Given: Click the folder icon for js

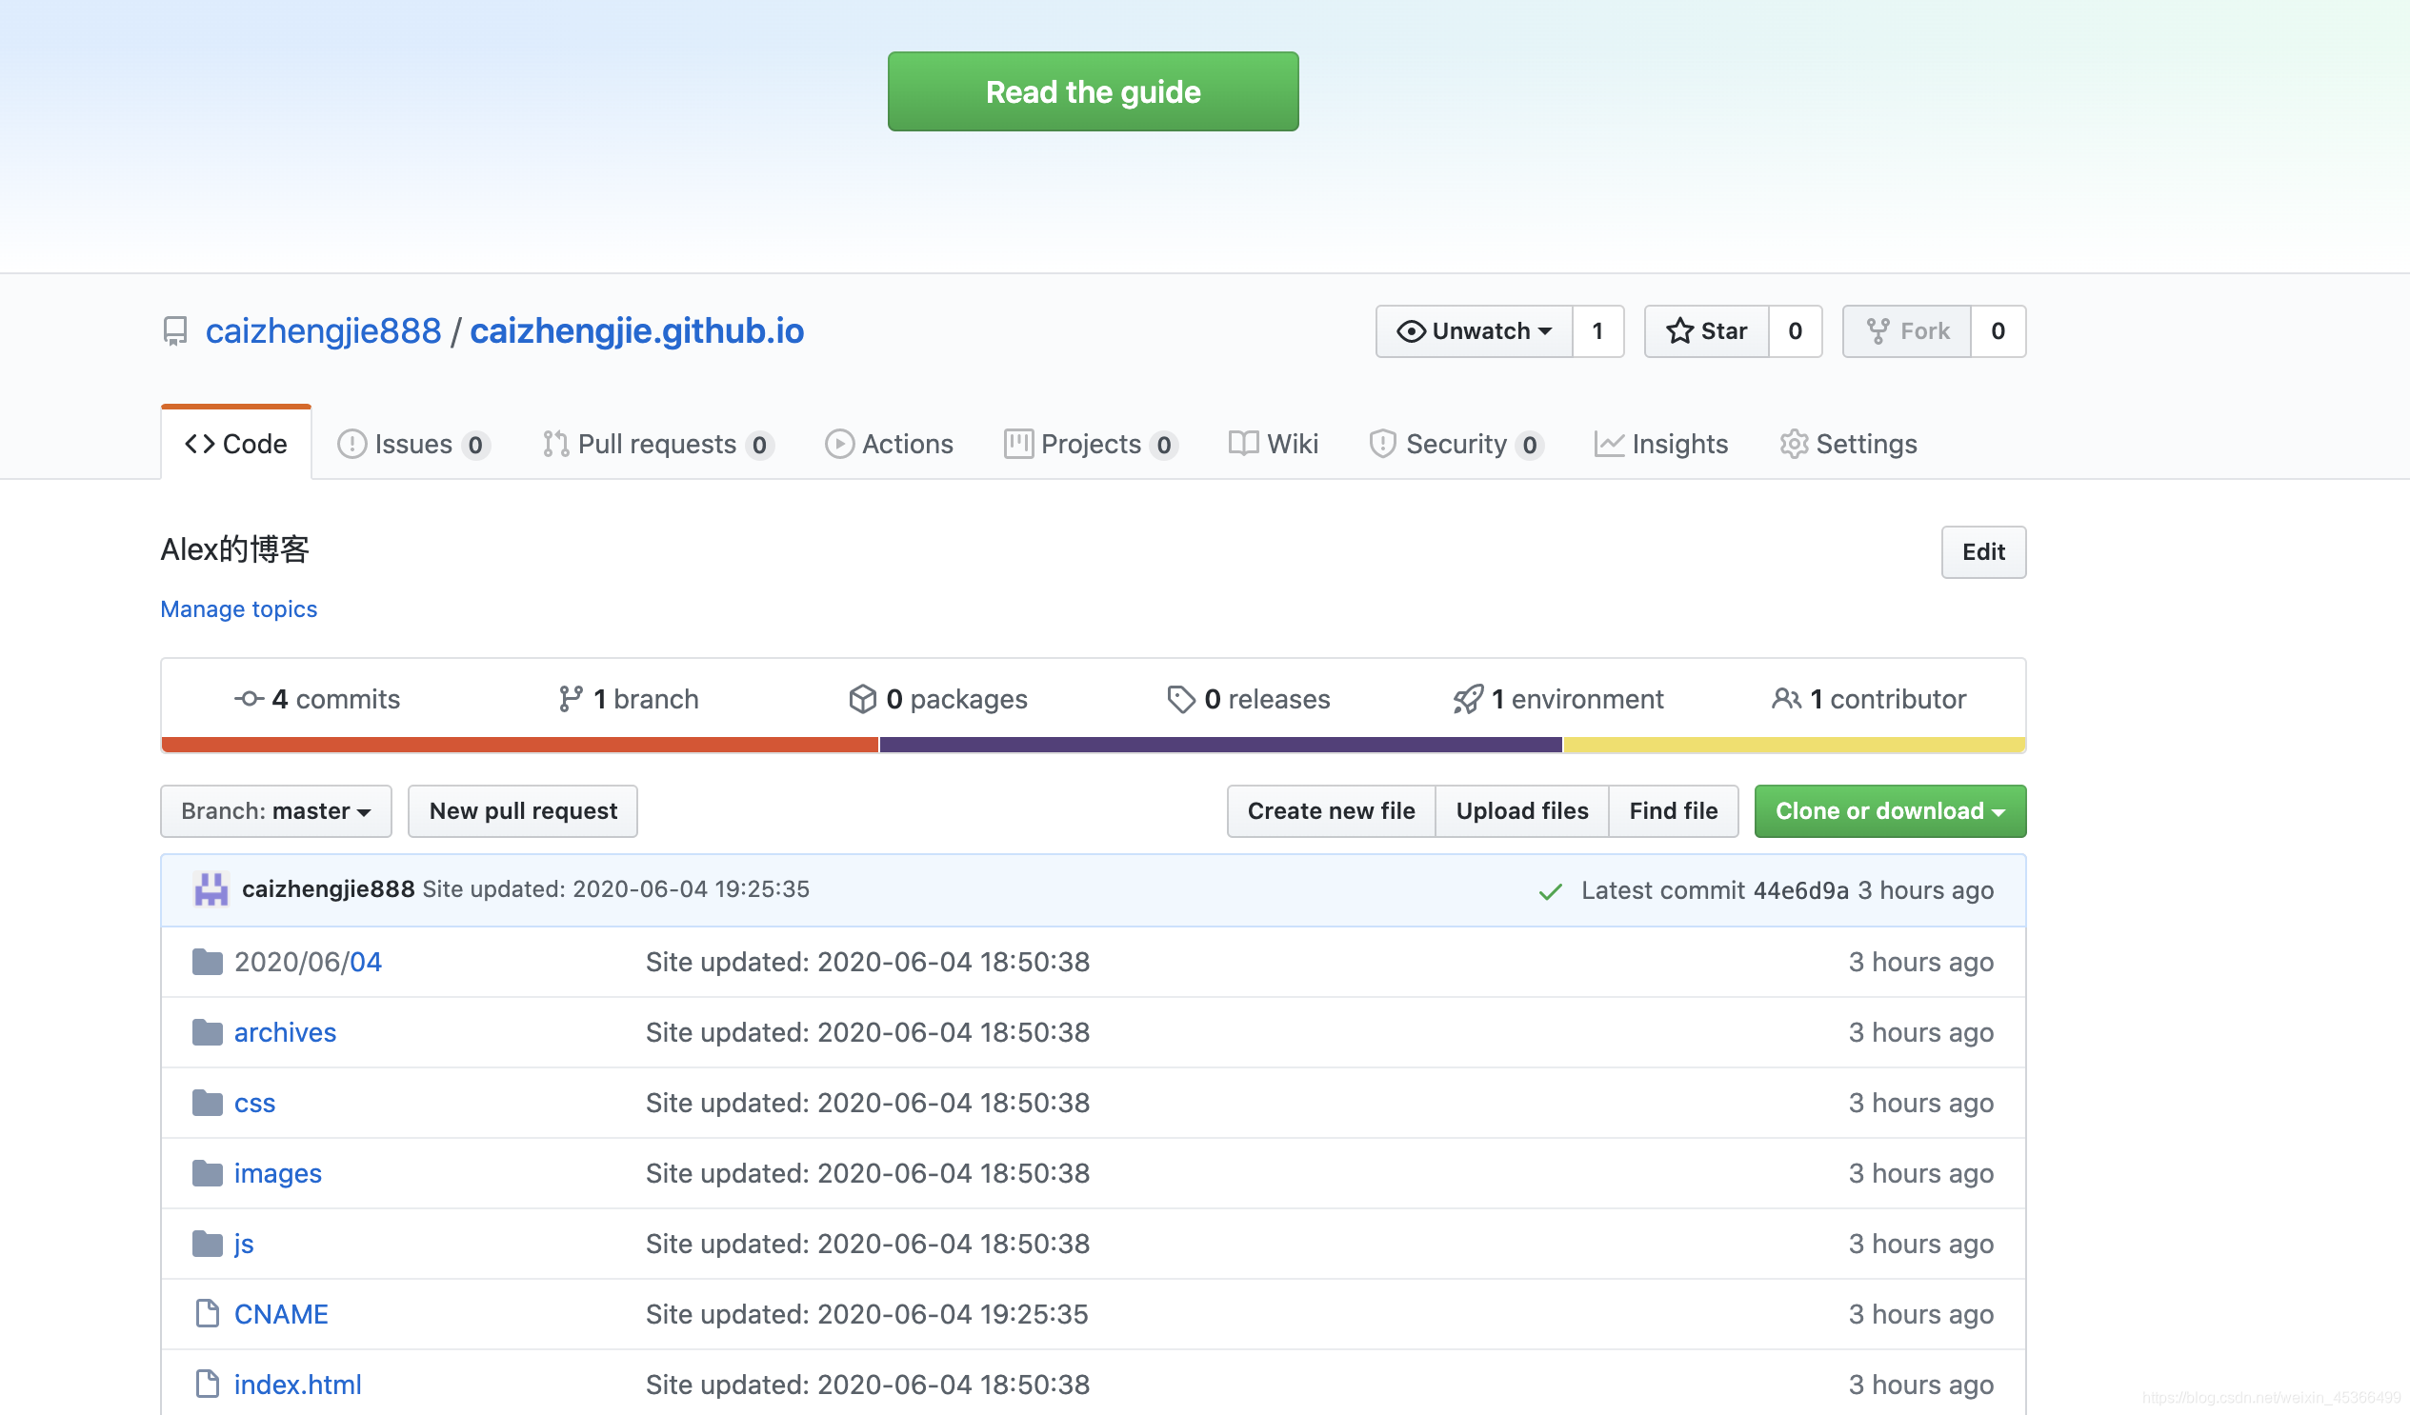Looking at the screenshot, I should point(208,1244).
